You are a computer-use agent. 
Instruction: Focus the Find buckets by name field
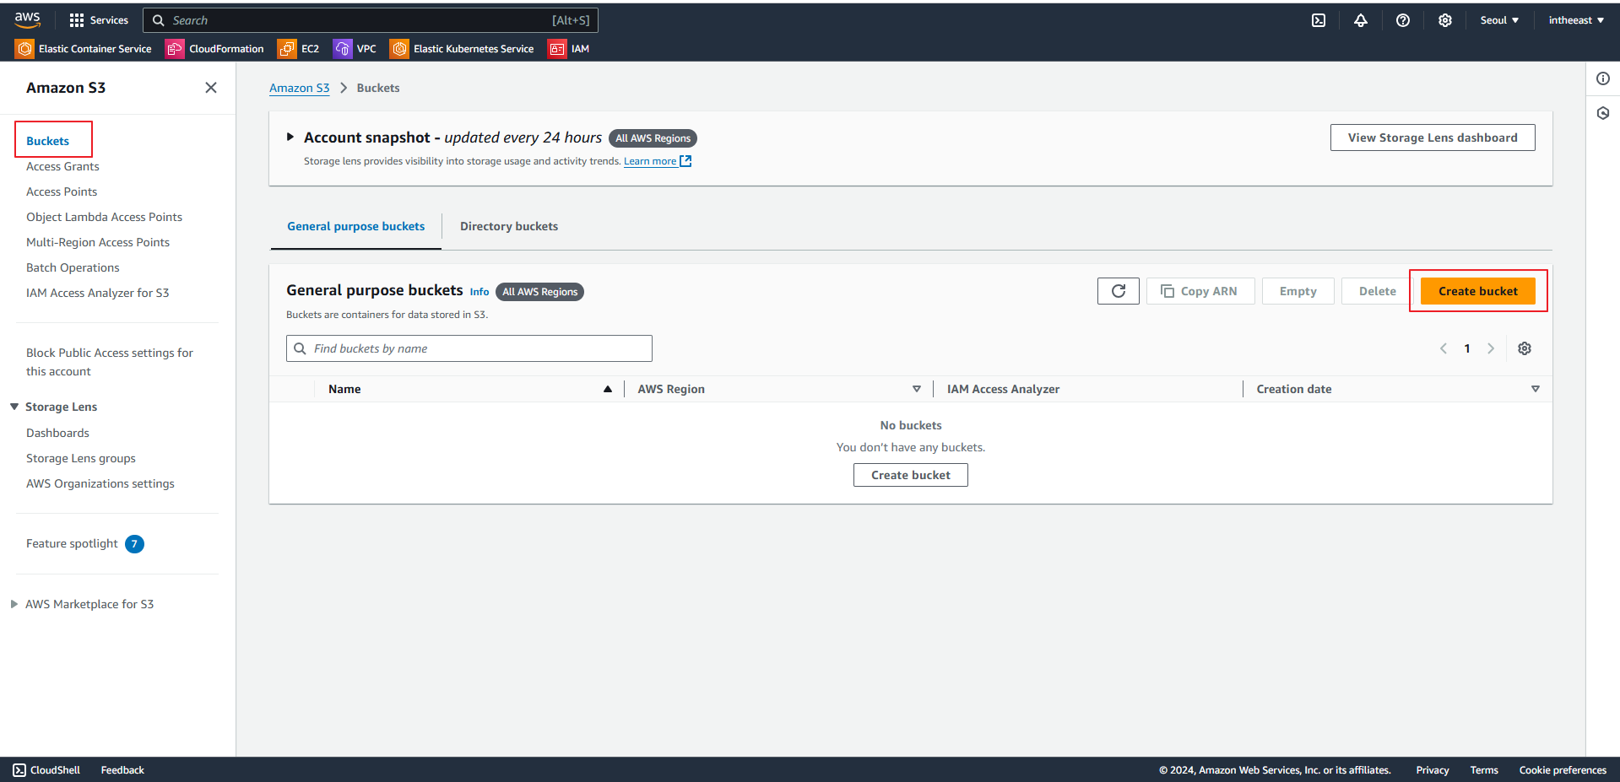(x=469, y=348)
